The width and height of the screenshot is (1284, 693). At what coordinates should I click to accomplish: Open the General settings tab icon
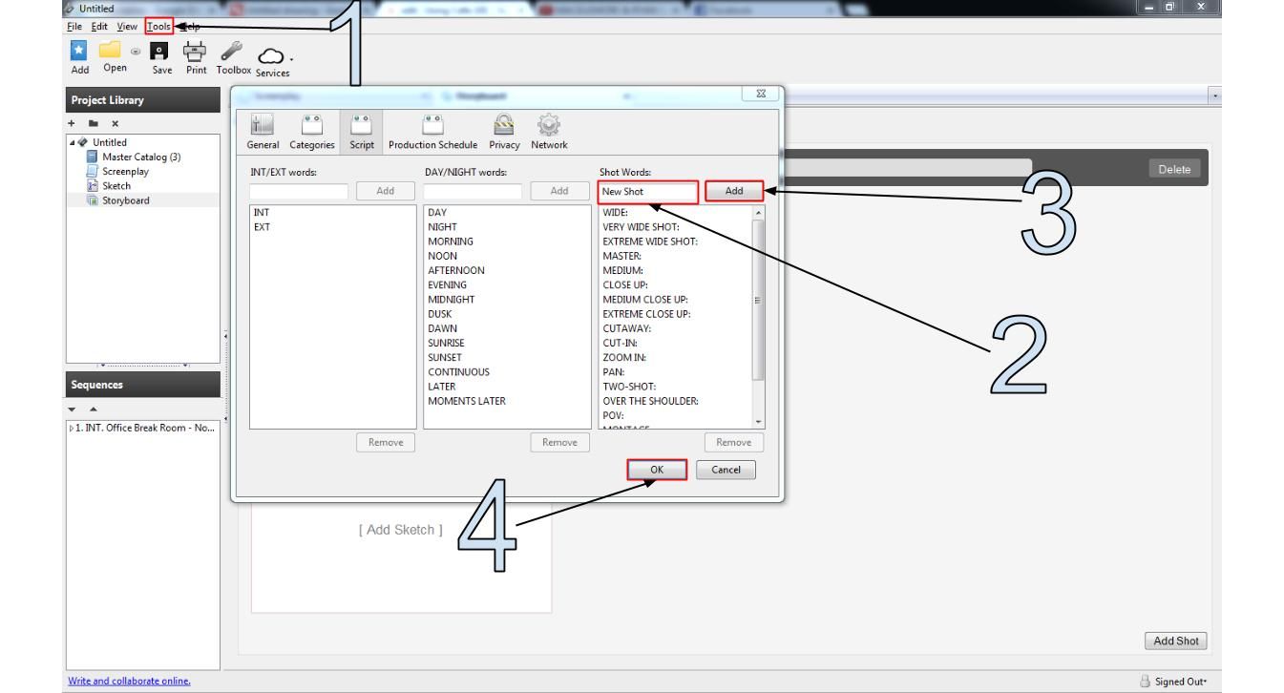click(262, 131)
